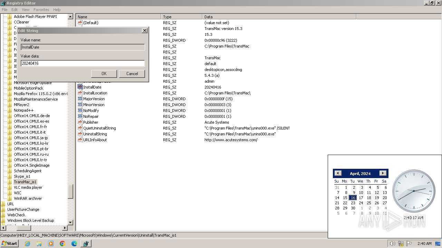Click the Name column header
Image resolution: width=442 pixels, height=248 pixels.
(x=118, y=17)
